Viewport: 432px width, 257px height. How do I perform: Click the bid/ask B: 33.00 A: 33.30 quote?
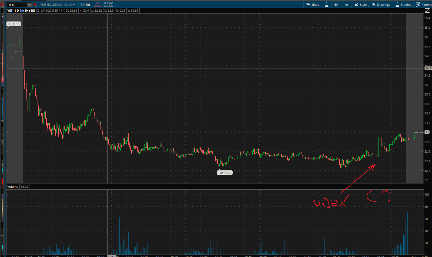click(x=109, y=5)
